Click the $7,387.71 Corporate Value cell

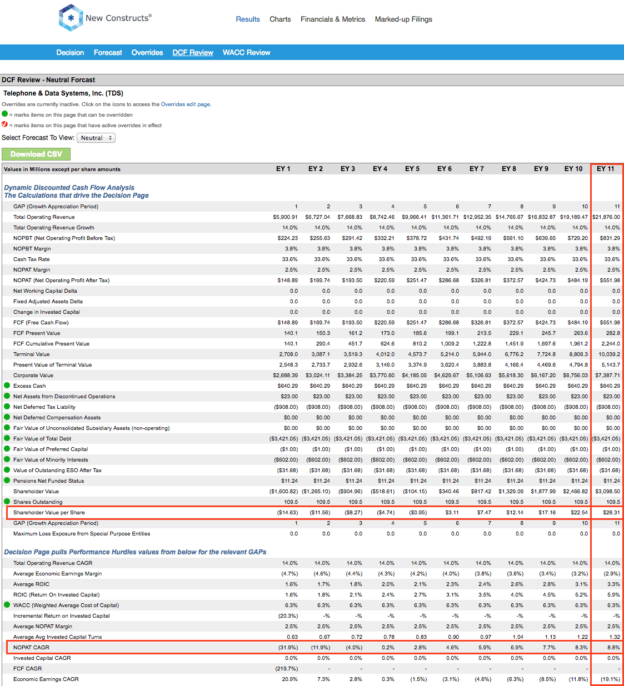pyautogui.click(x=608, y=375)
